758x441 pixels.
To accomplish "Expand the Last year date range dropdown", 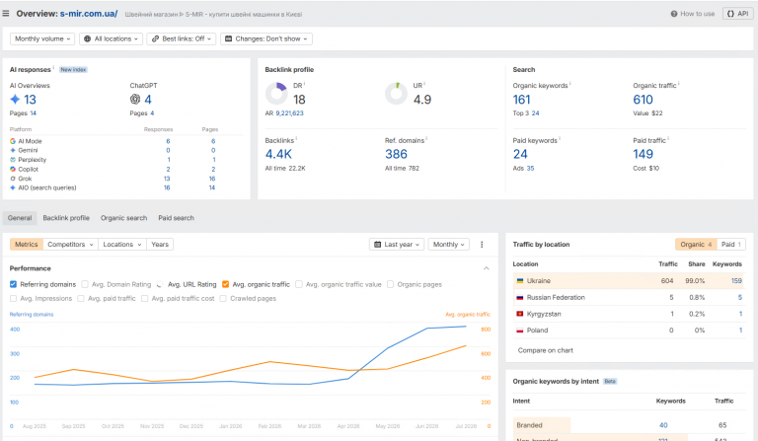I will click(397, 245).
